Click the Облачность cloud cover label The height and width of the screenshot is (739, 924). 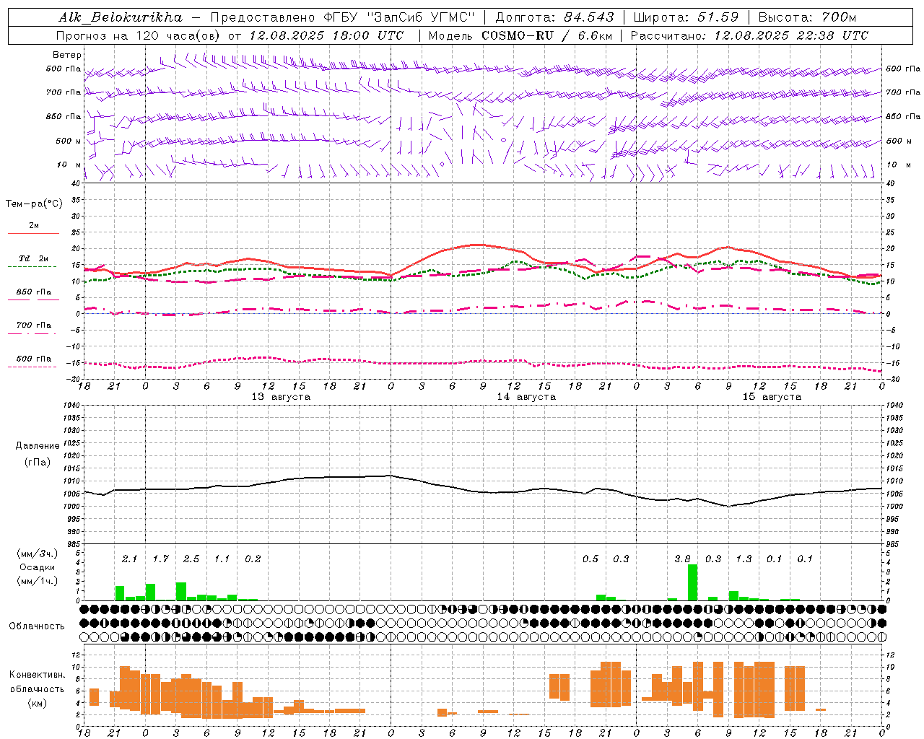click(37, 626)
